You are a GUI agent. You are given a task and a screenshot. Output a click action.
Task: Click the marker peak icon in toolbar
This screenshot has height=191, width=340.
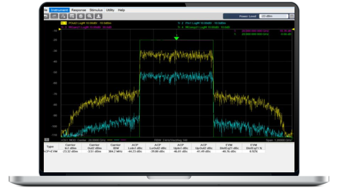63,16
